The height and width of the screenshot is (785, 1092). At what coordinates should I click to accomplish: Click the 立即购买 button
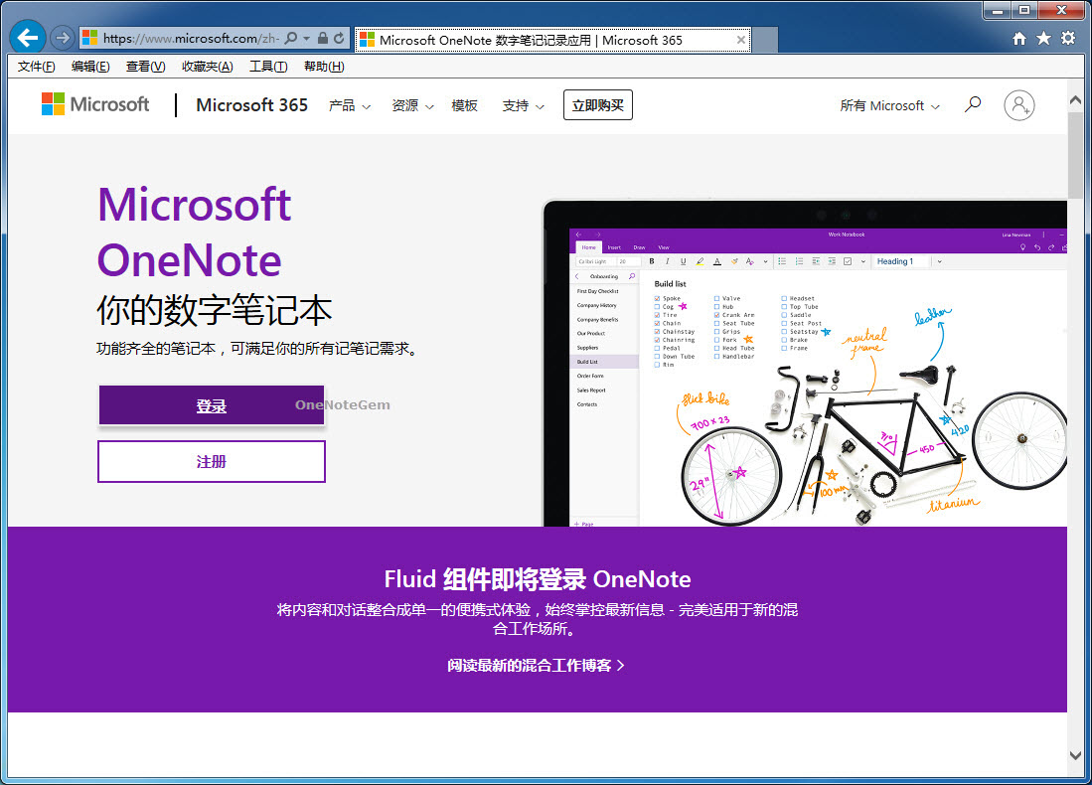click(597, 105)
